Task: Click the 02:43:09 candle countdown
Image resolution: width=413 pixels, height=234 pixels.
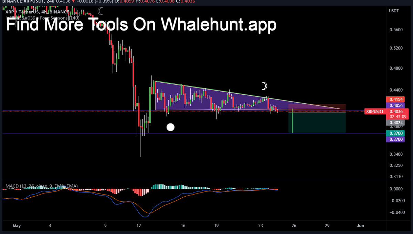Action: coord(398,117)
